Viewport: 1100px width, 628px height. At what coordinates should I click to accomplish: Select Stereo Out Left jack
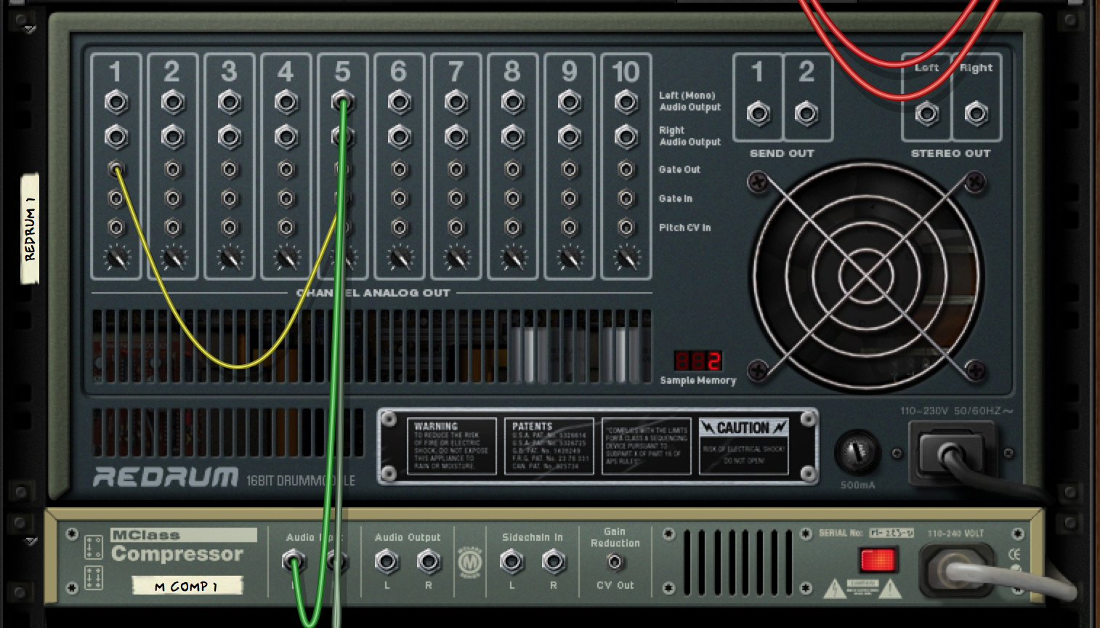pyautogui.click(x=927, y=113)
